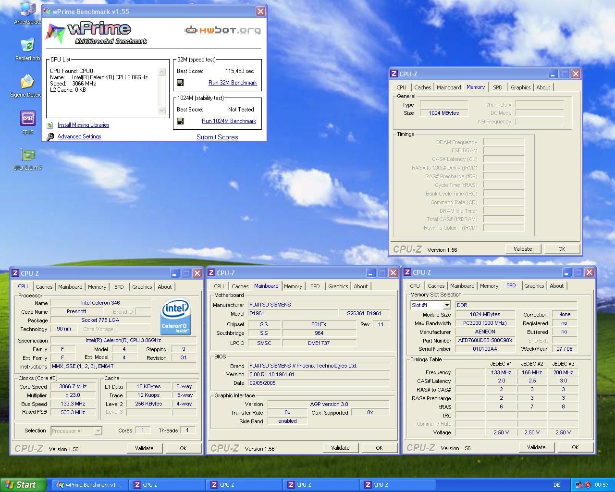Viewport: 615px width, 492px height.
Task: Click the 661FX chipset value
Action: point(319,324)
